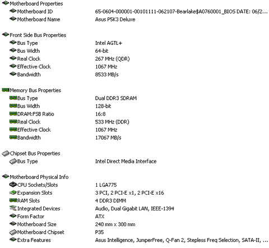The height and width of the screenshot is (248, 269).
Task: Click the Motherboard Size field label
Action: point(36,224)
